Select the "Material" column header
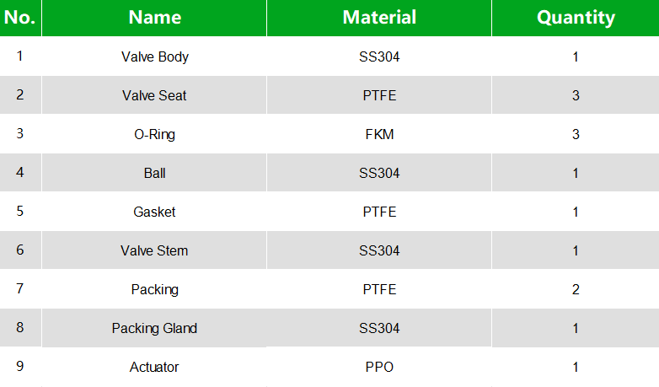Image resolution: width=659 pixels, height=387 pixels. coord(378,18)
